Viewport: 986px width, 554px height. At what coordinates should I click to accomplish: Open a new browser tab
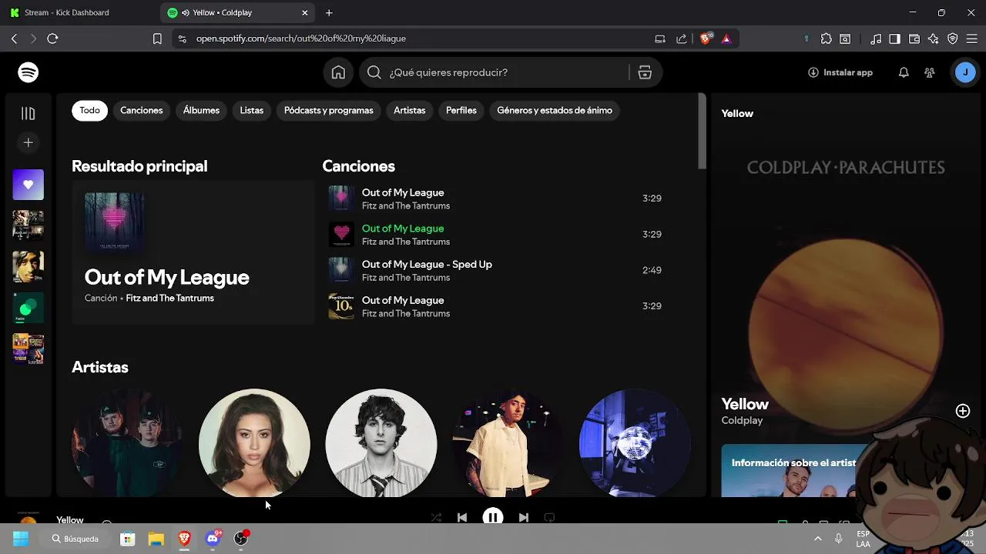point(329,12)
